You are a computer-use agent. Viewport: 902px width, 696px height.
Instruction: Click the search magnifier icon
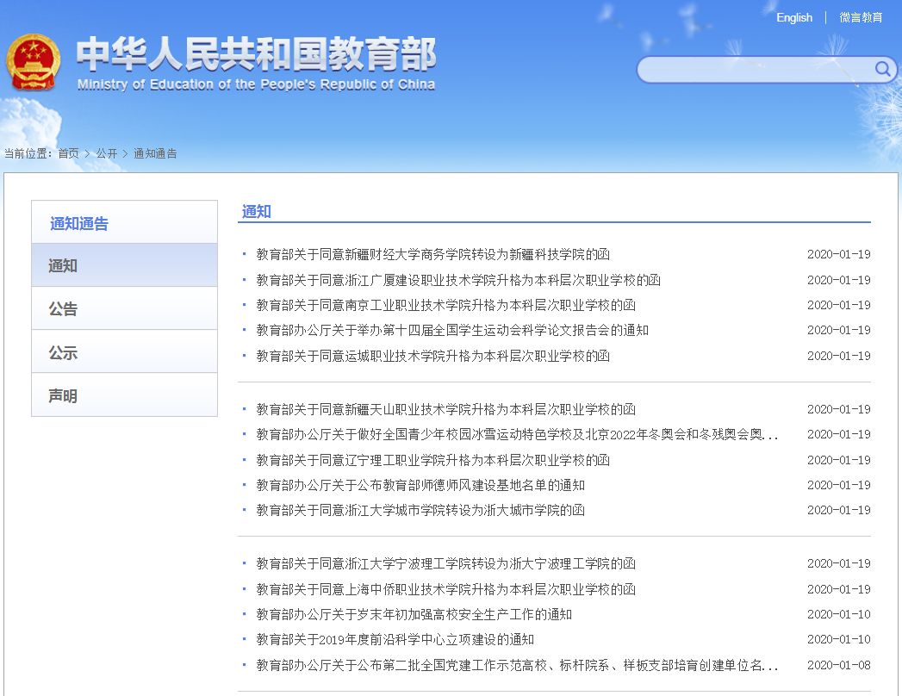tap(882, 70)
